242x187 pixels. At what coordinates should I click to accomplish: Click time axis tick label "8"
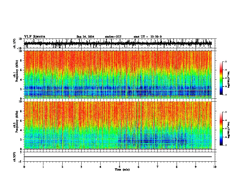(x=177, y=167)
